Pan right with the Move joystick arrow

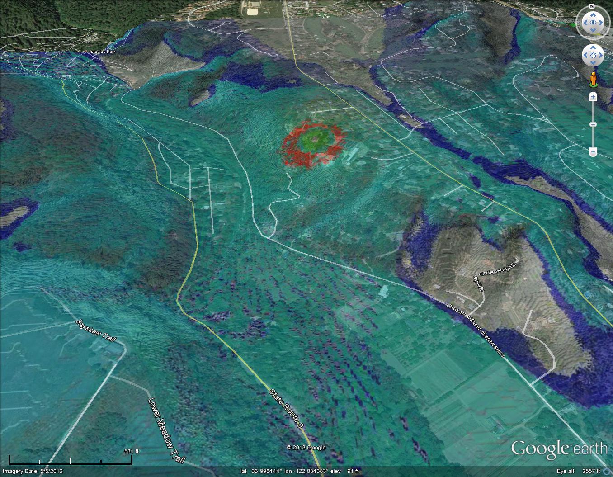coord(600,56)
